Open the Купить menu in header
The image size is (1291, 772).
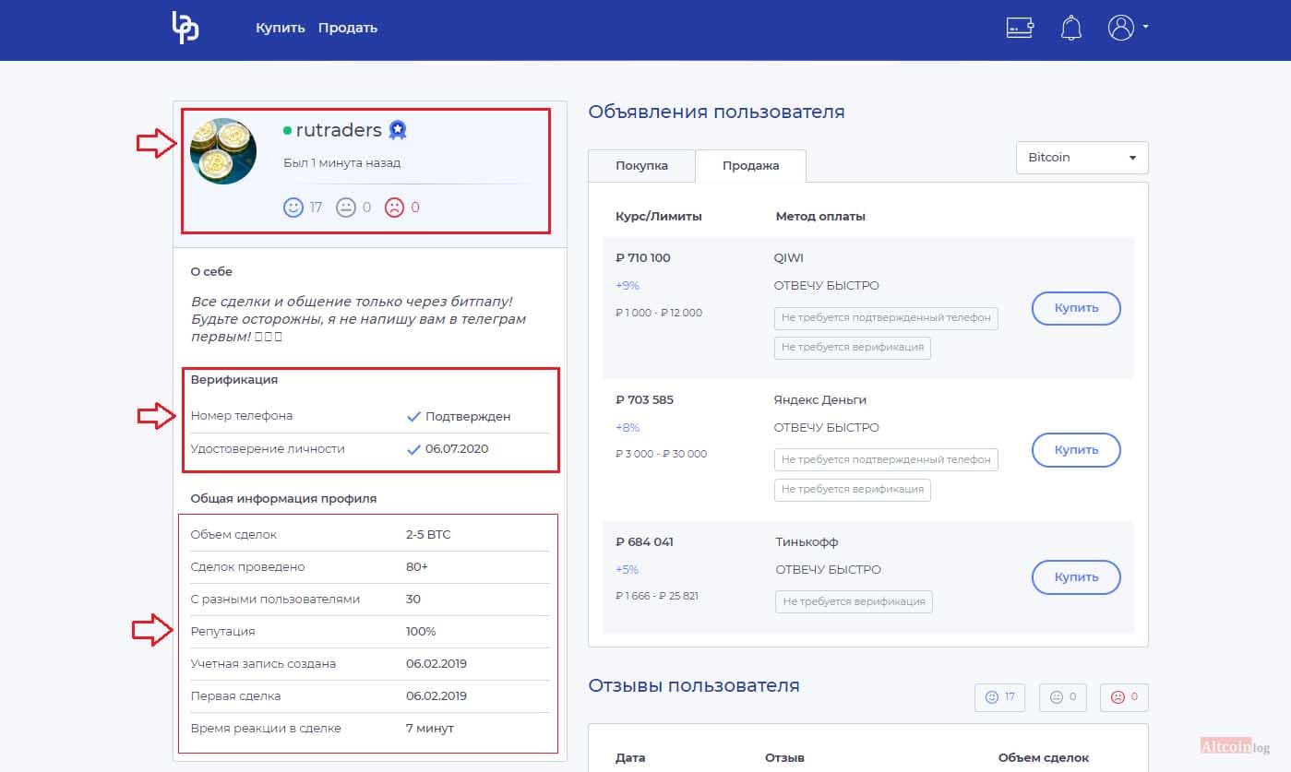click(281, 28)
